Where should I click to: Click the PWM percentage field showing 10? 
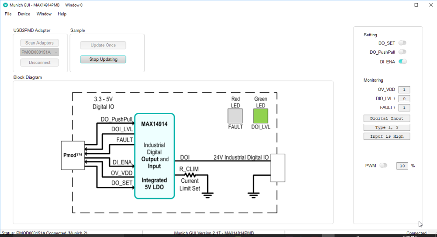pyautogui.click(x=402, y=166)
